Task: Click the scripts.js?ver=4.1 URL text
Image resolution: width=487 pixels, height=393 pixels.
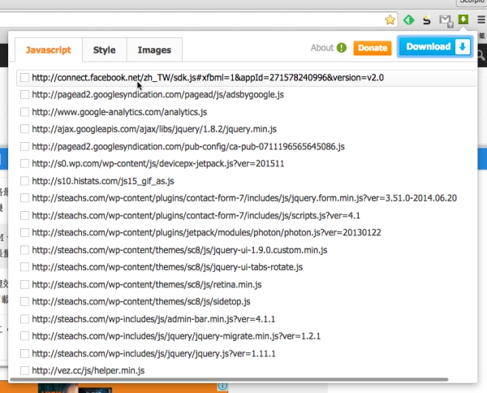Action: (x=196, y=215)
